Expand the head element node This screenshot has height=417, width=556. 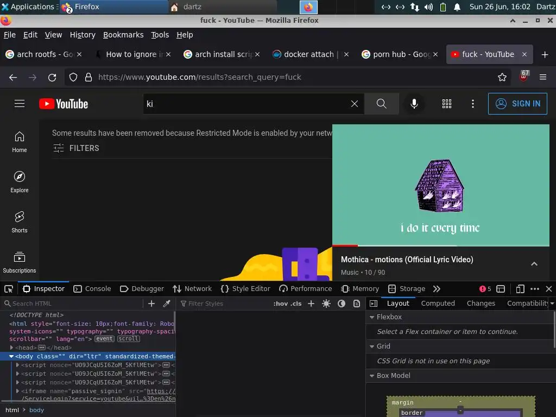pos(12,347)
